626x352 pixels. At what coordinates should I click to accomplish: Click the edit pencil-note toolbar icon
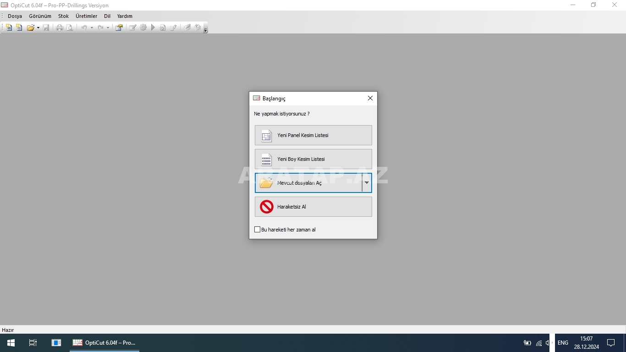(132, 27)
